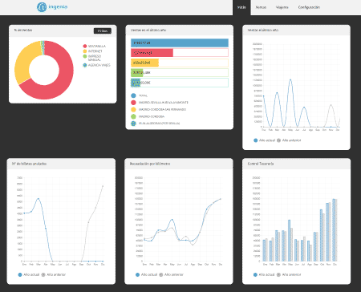361x292 pixels.
Task: Click the green sales progress bar
Action: click(137, 72)
